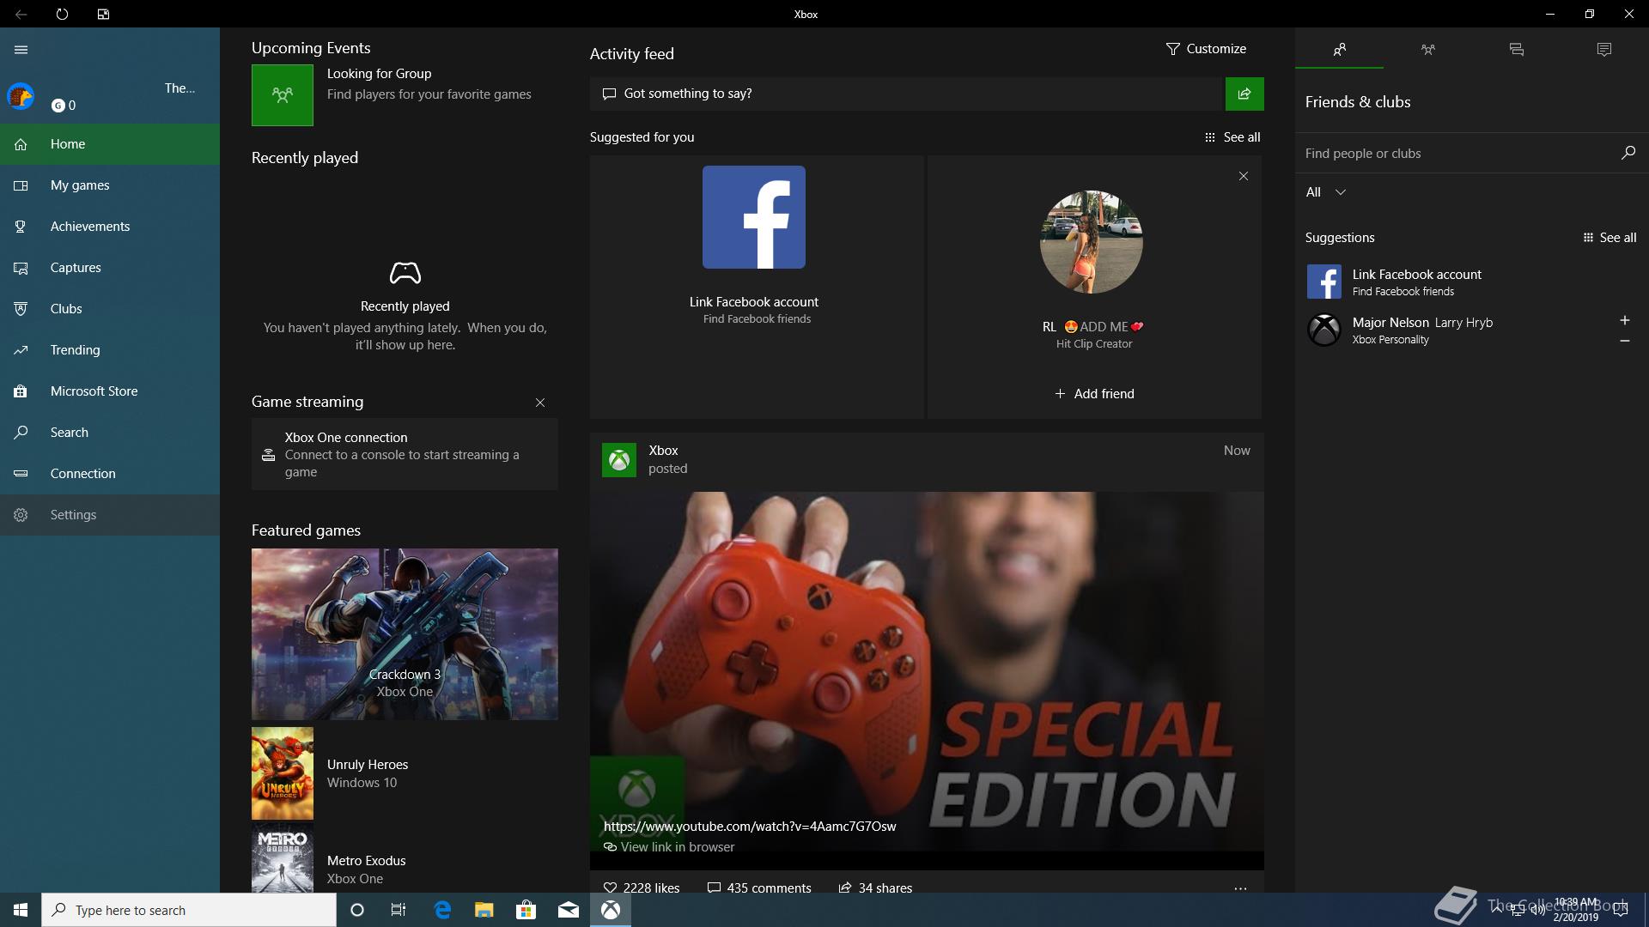Open My games in sidebar
This screenshot has height=927, width=1649.
click(110, 185)
